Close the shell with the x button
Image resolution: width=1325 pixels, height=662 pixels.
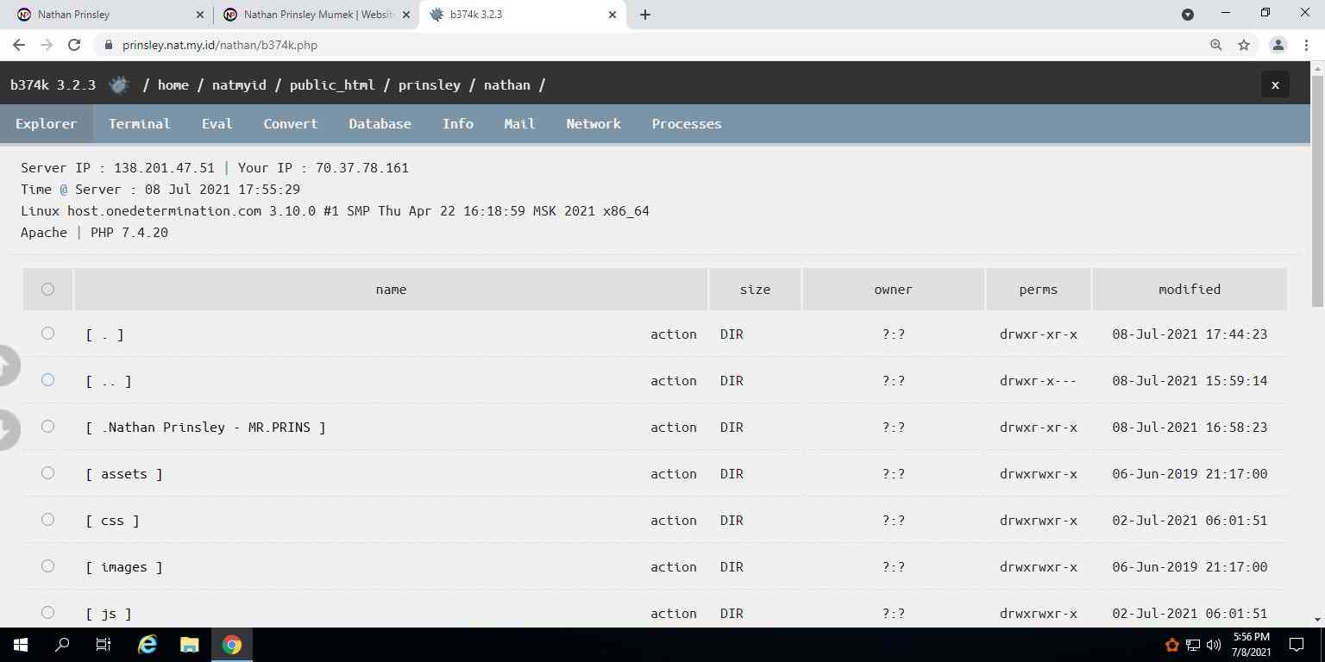(x=1275, y=84)
